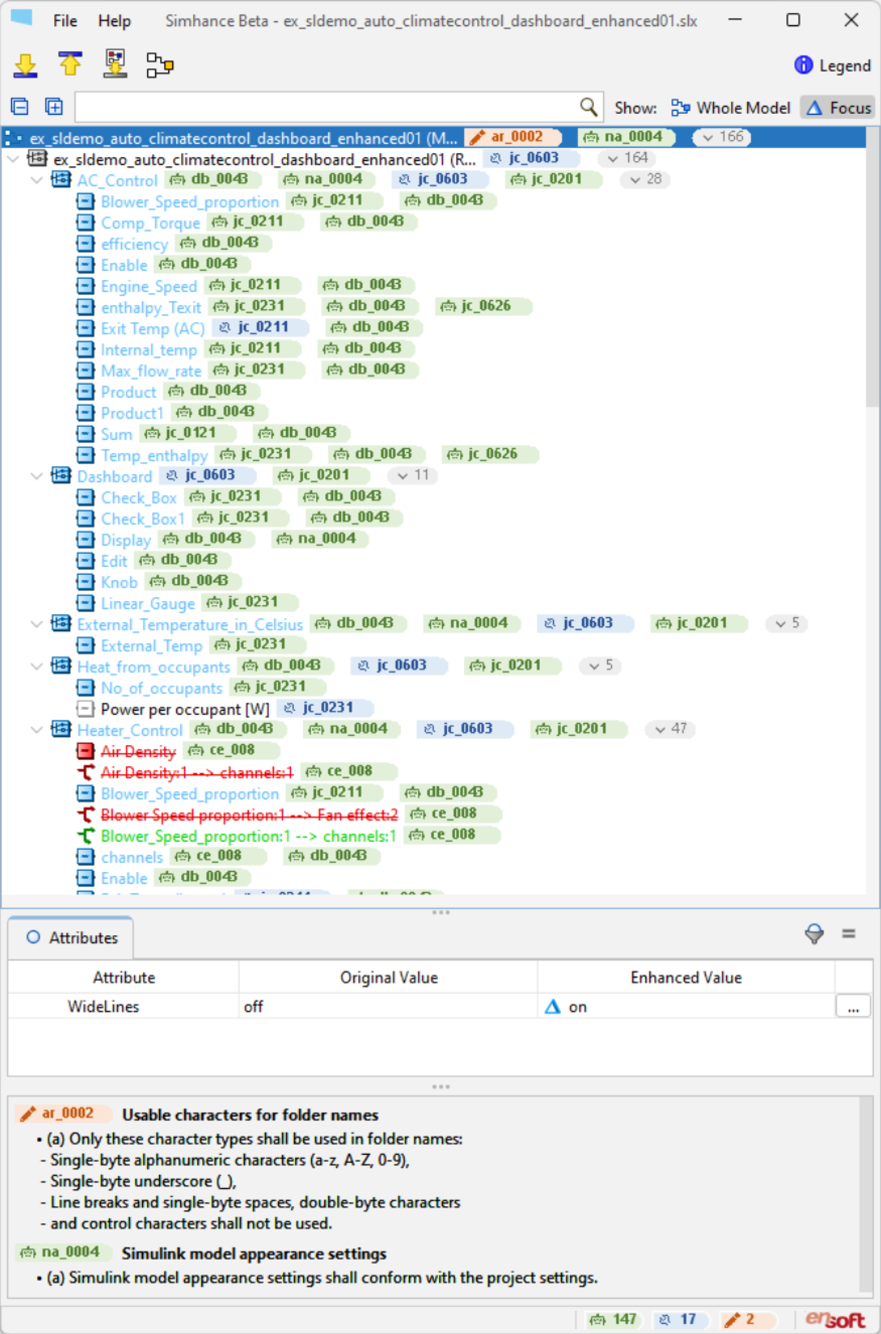
Task: Click the Legend info icon
Action: tap(803, 66)
